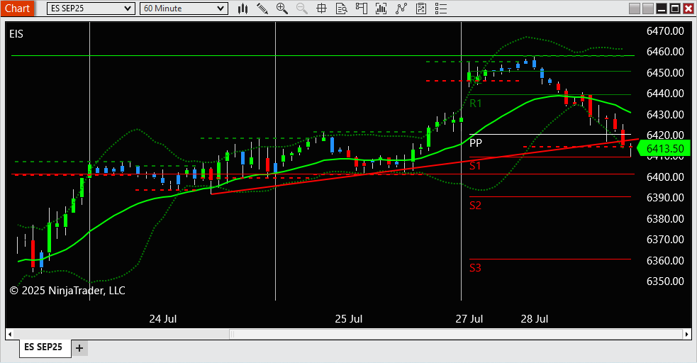Viewport: 697px width, 363px height.
Task: Open chart Properties list icon
Action: click(440, 9)
